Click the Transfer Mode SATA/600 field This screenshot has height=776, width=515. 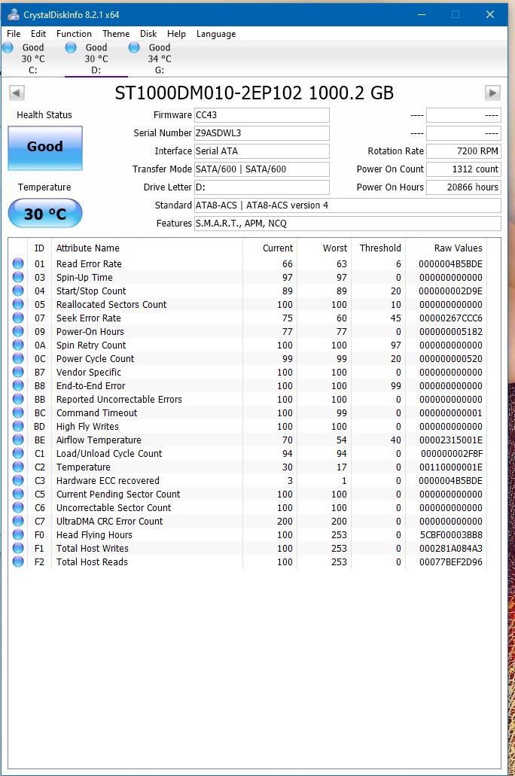(x=262, y=169)
